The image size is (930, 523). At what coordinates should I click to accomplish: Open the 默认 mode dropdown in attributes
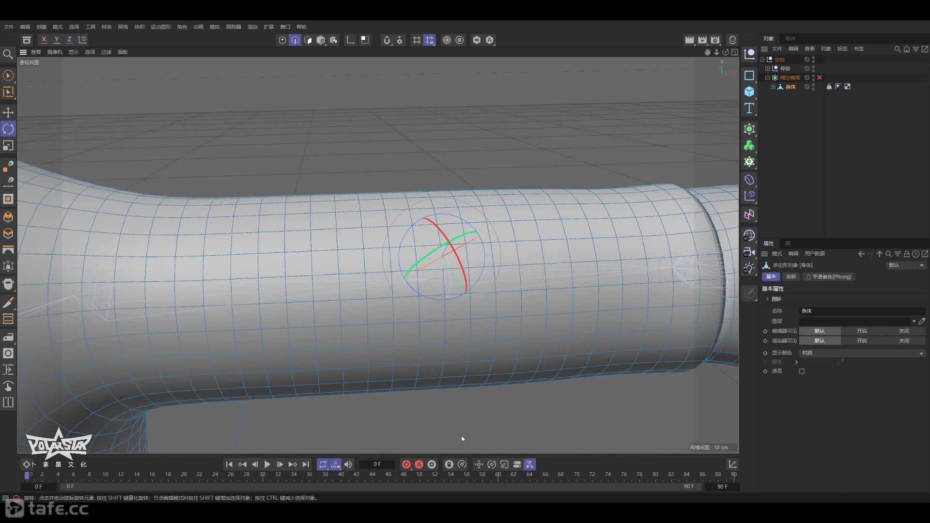pos(906,265)
